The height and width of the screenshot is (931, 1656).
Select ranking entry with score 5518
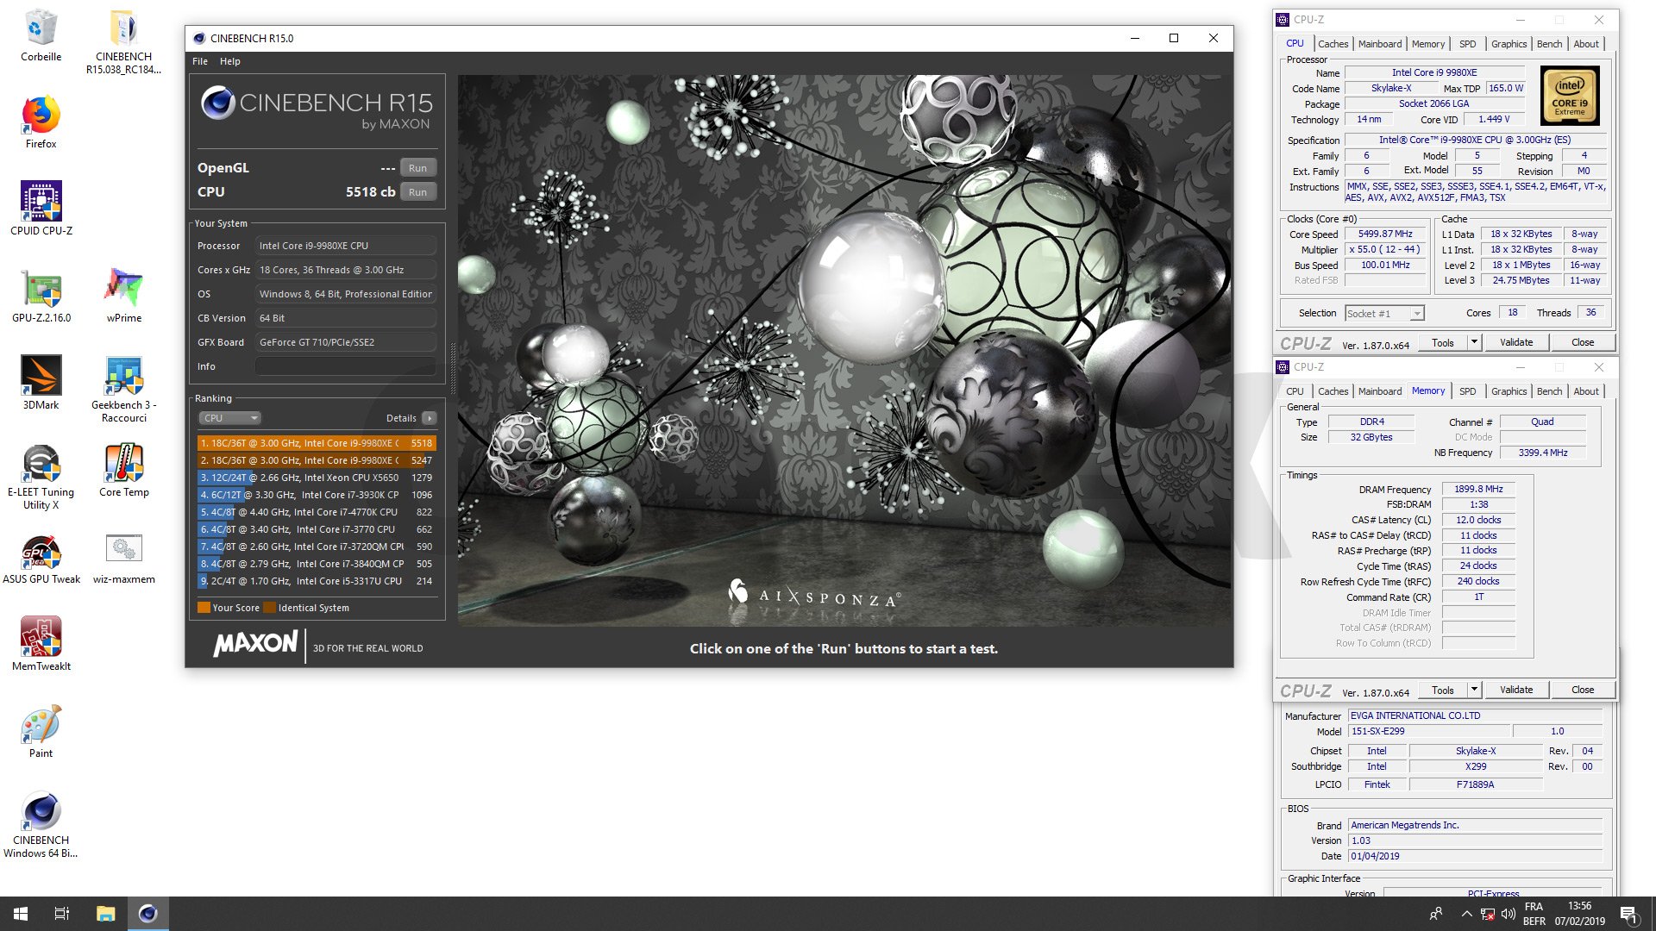[x=317, y=443]
